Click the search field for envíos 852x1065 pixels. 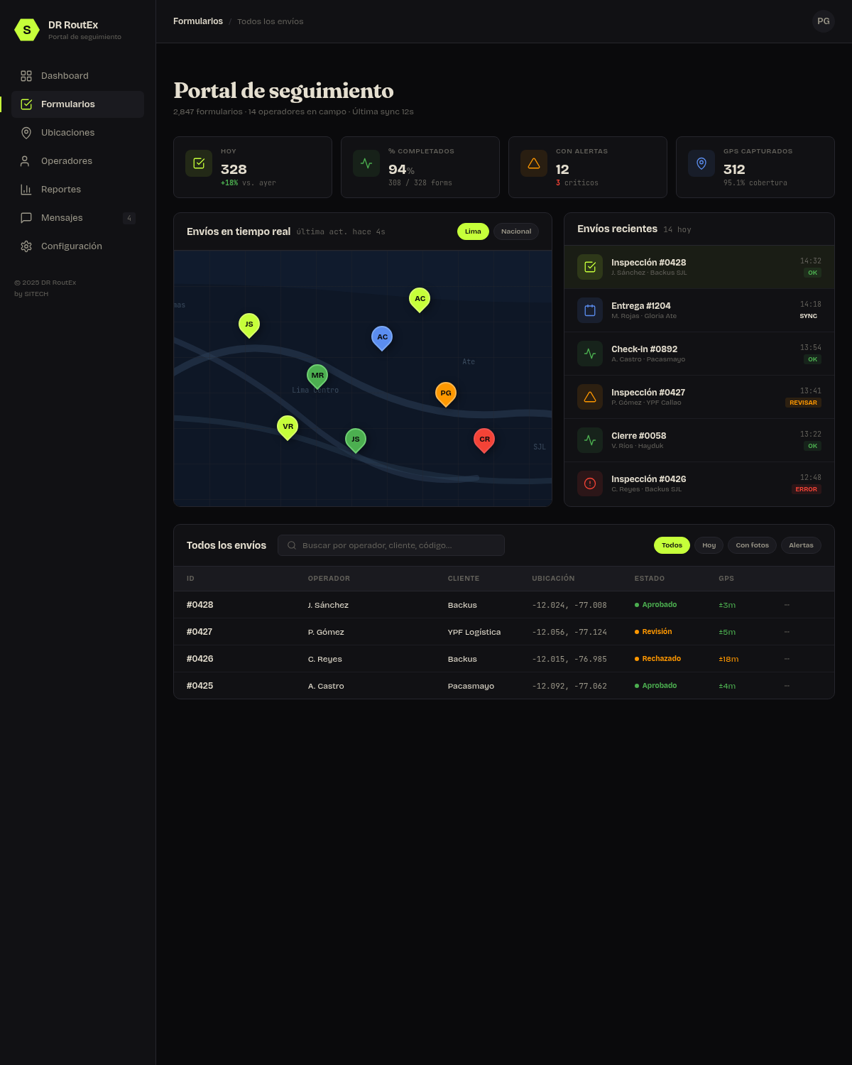click(391, 545)
